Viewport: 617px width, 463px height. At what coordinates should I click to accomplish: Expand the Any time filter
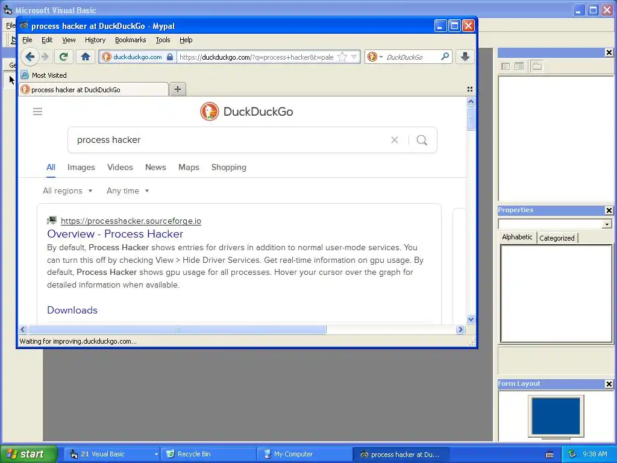[128, 191]
